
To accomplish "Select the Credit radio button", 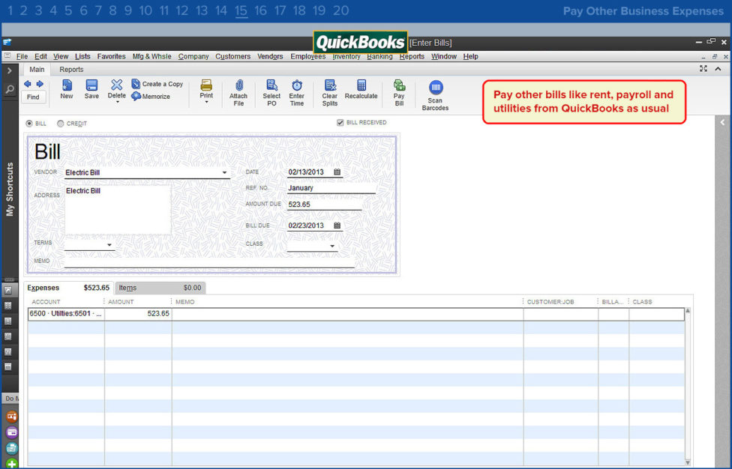I will (x=60, y=124).
